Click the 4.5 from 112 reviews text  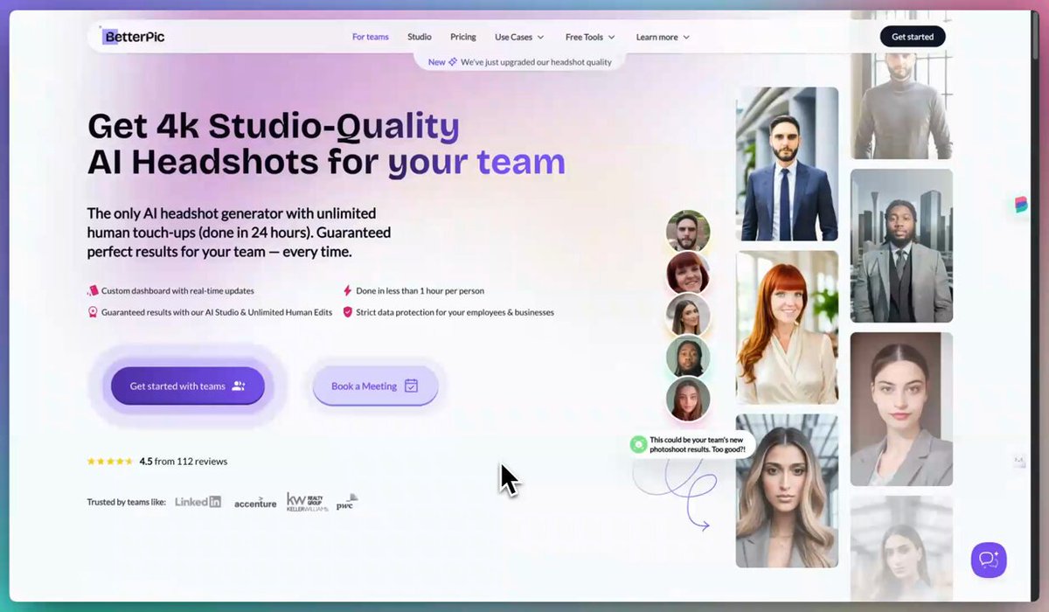click(183, 461)
